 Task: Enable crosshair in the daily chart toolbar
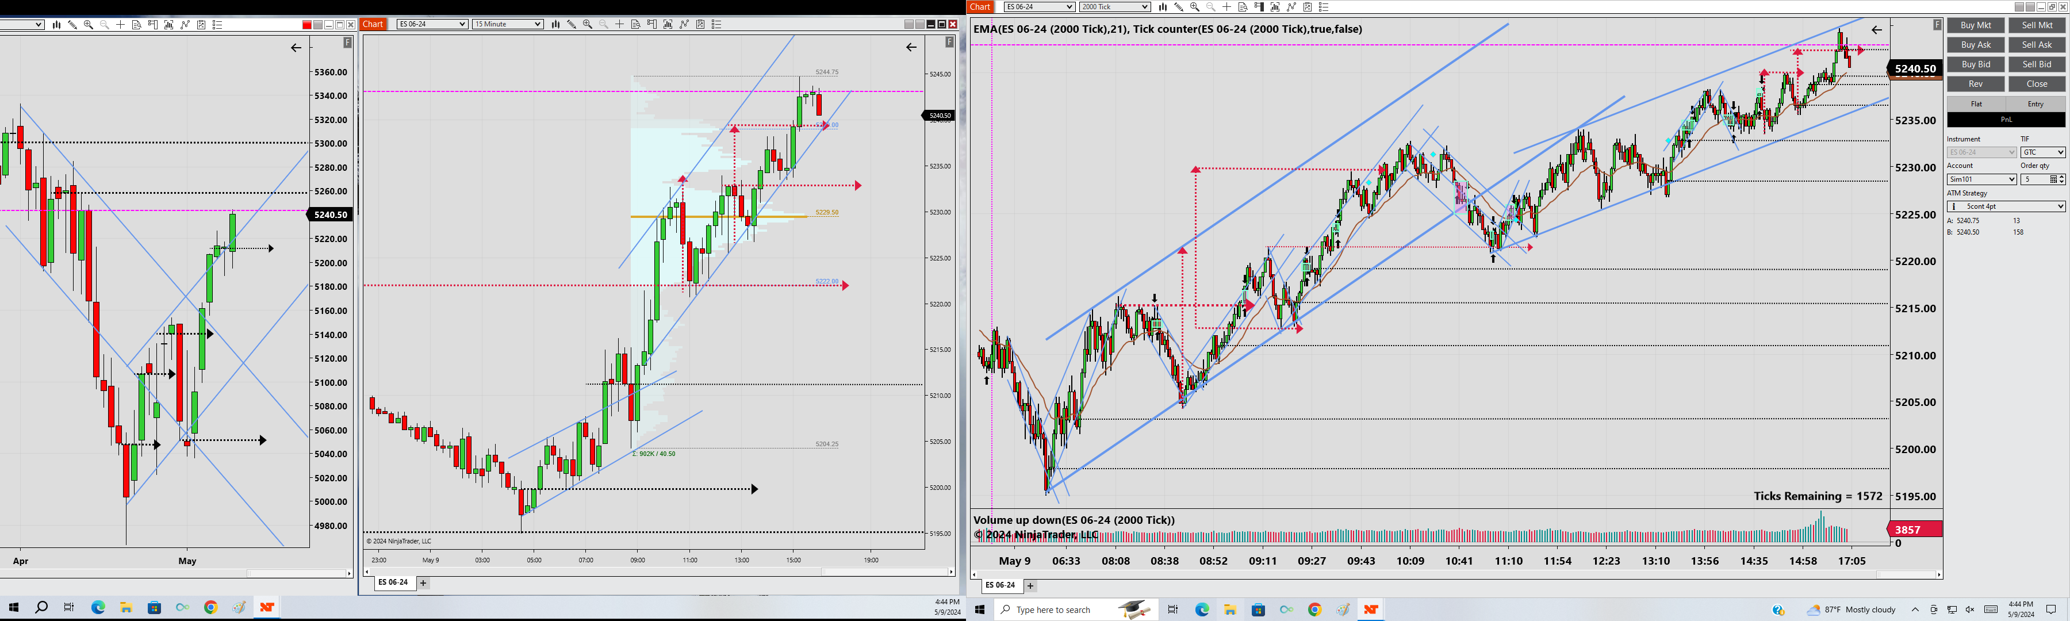tap(121, 25)
